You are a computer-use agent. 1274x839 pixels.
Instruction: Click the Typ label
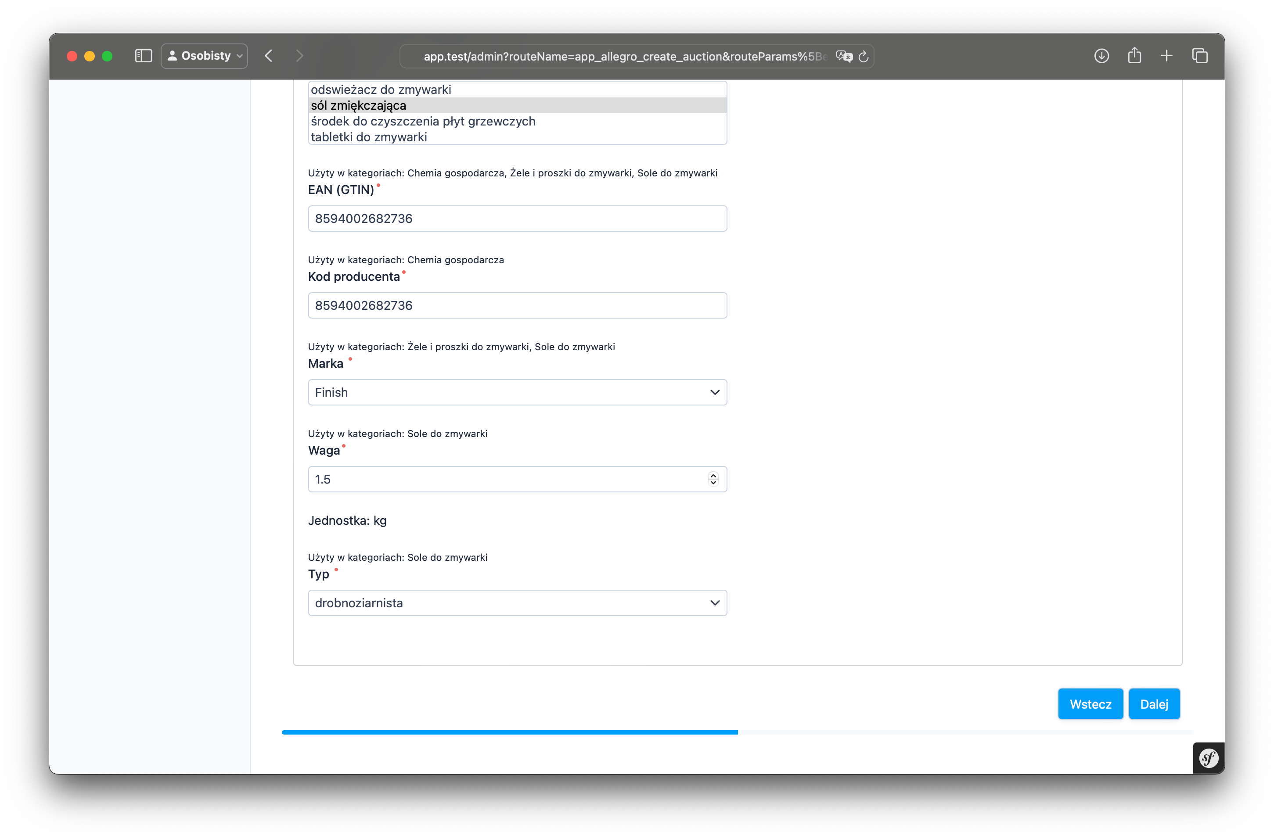[x=319, y=574]
